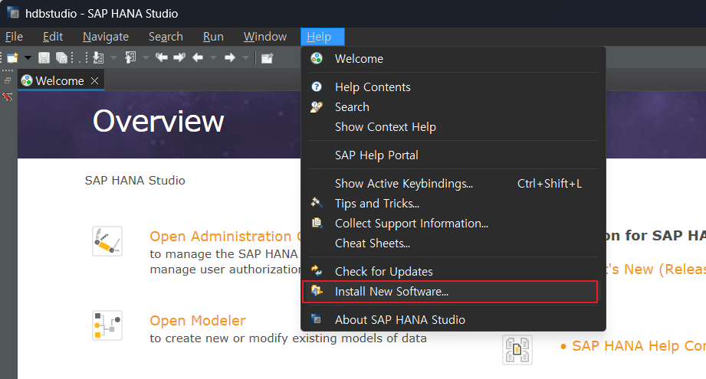Open Cheat Sheets... entry
The image size is (706, 379).
pos(453,243)
